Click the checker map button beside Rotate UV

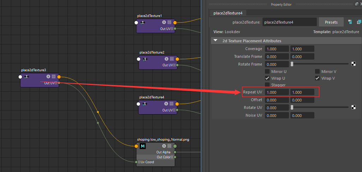coord(354,107)
